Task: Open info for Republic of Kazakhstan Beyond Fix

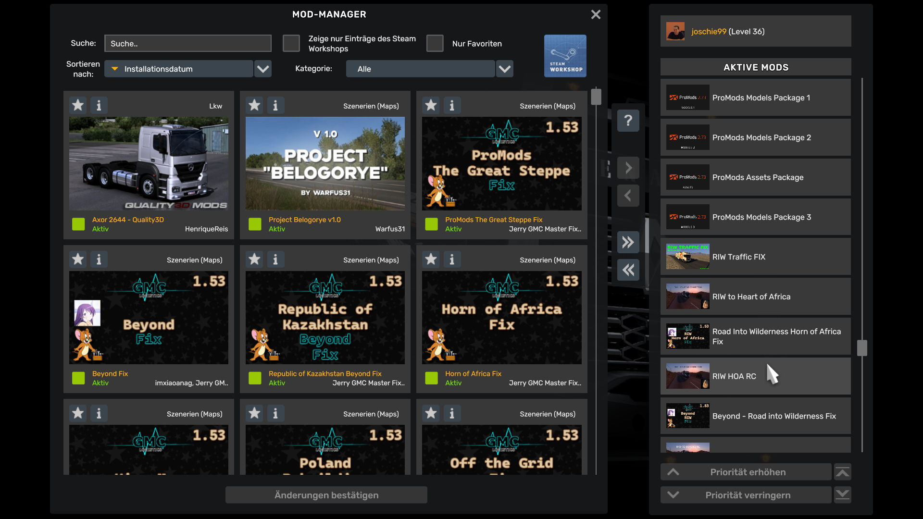Action: [x=275, y=259]
